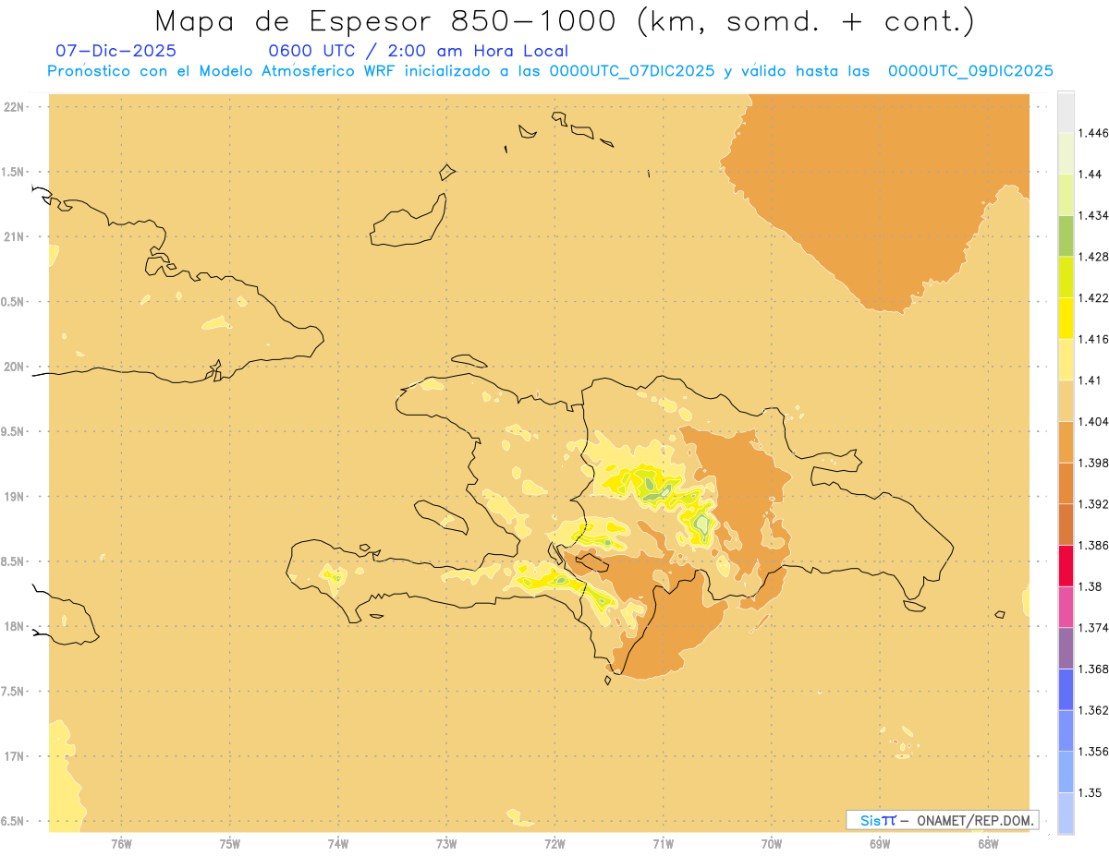This screenshot has width=1109, height=856.
Task: Click the legend value '1.392'
Action: point(1094,504)
